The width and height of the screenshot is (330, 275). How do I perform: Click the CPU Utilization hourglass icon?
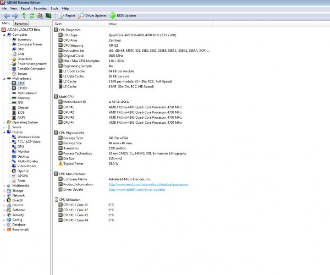(x=56, y=199)
